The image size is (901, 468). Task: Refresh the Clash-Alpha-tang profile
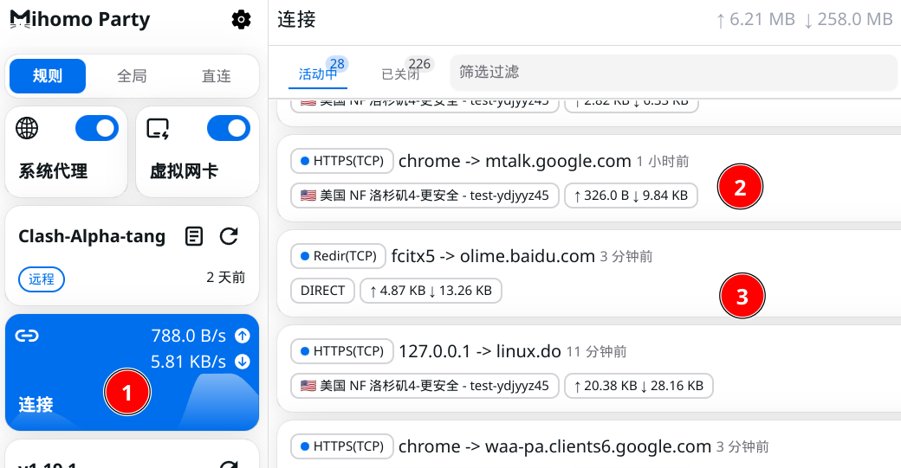pos(229,236)
